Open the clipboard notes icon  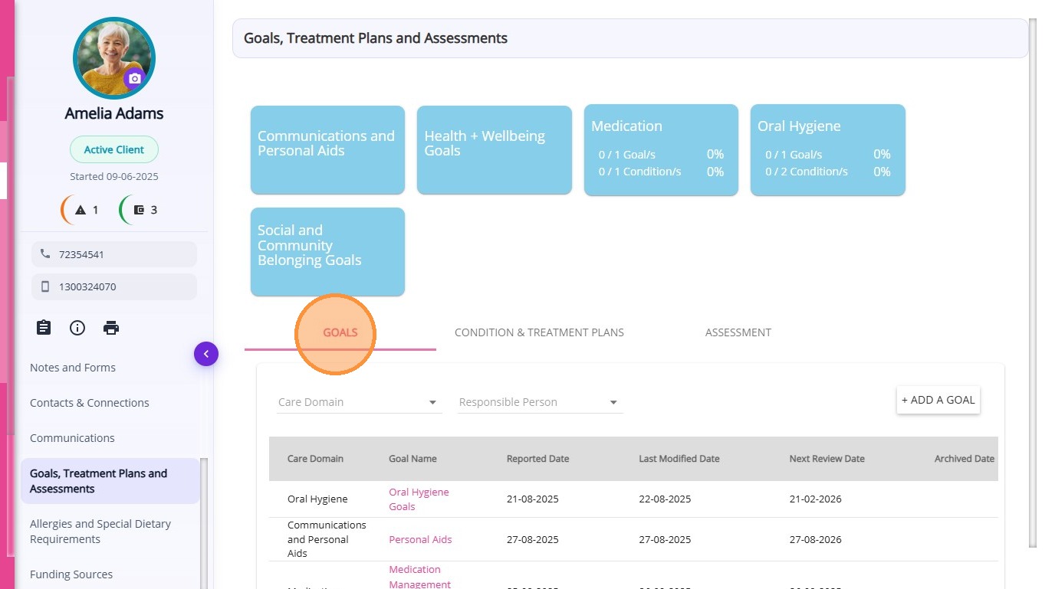44,328
